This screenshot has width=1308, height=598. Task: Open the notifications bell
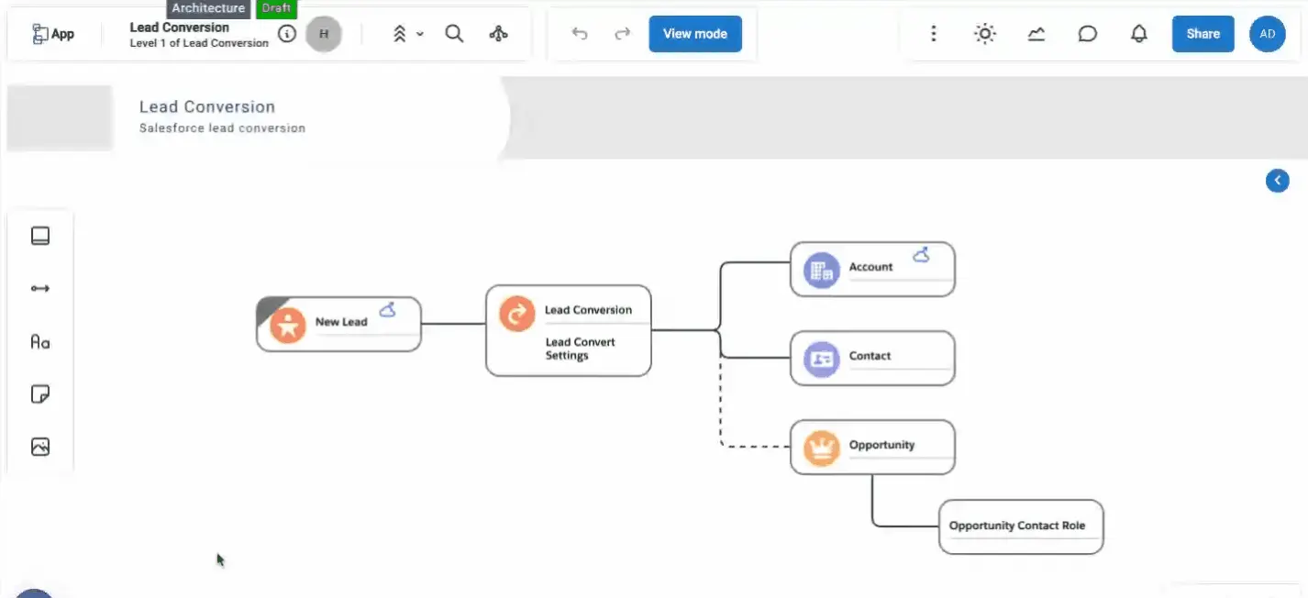click(x=1139, y=34)
